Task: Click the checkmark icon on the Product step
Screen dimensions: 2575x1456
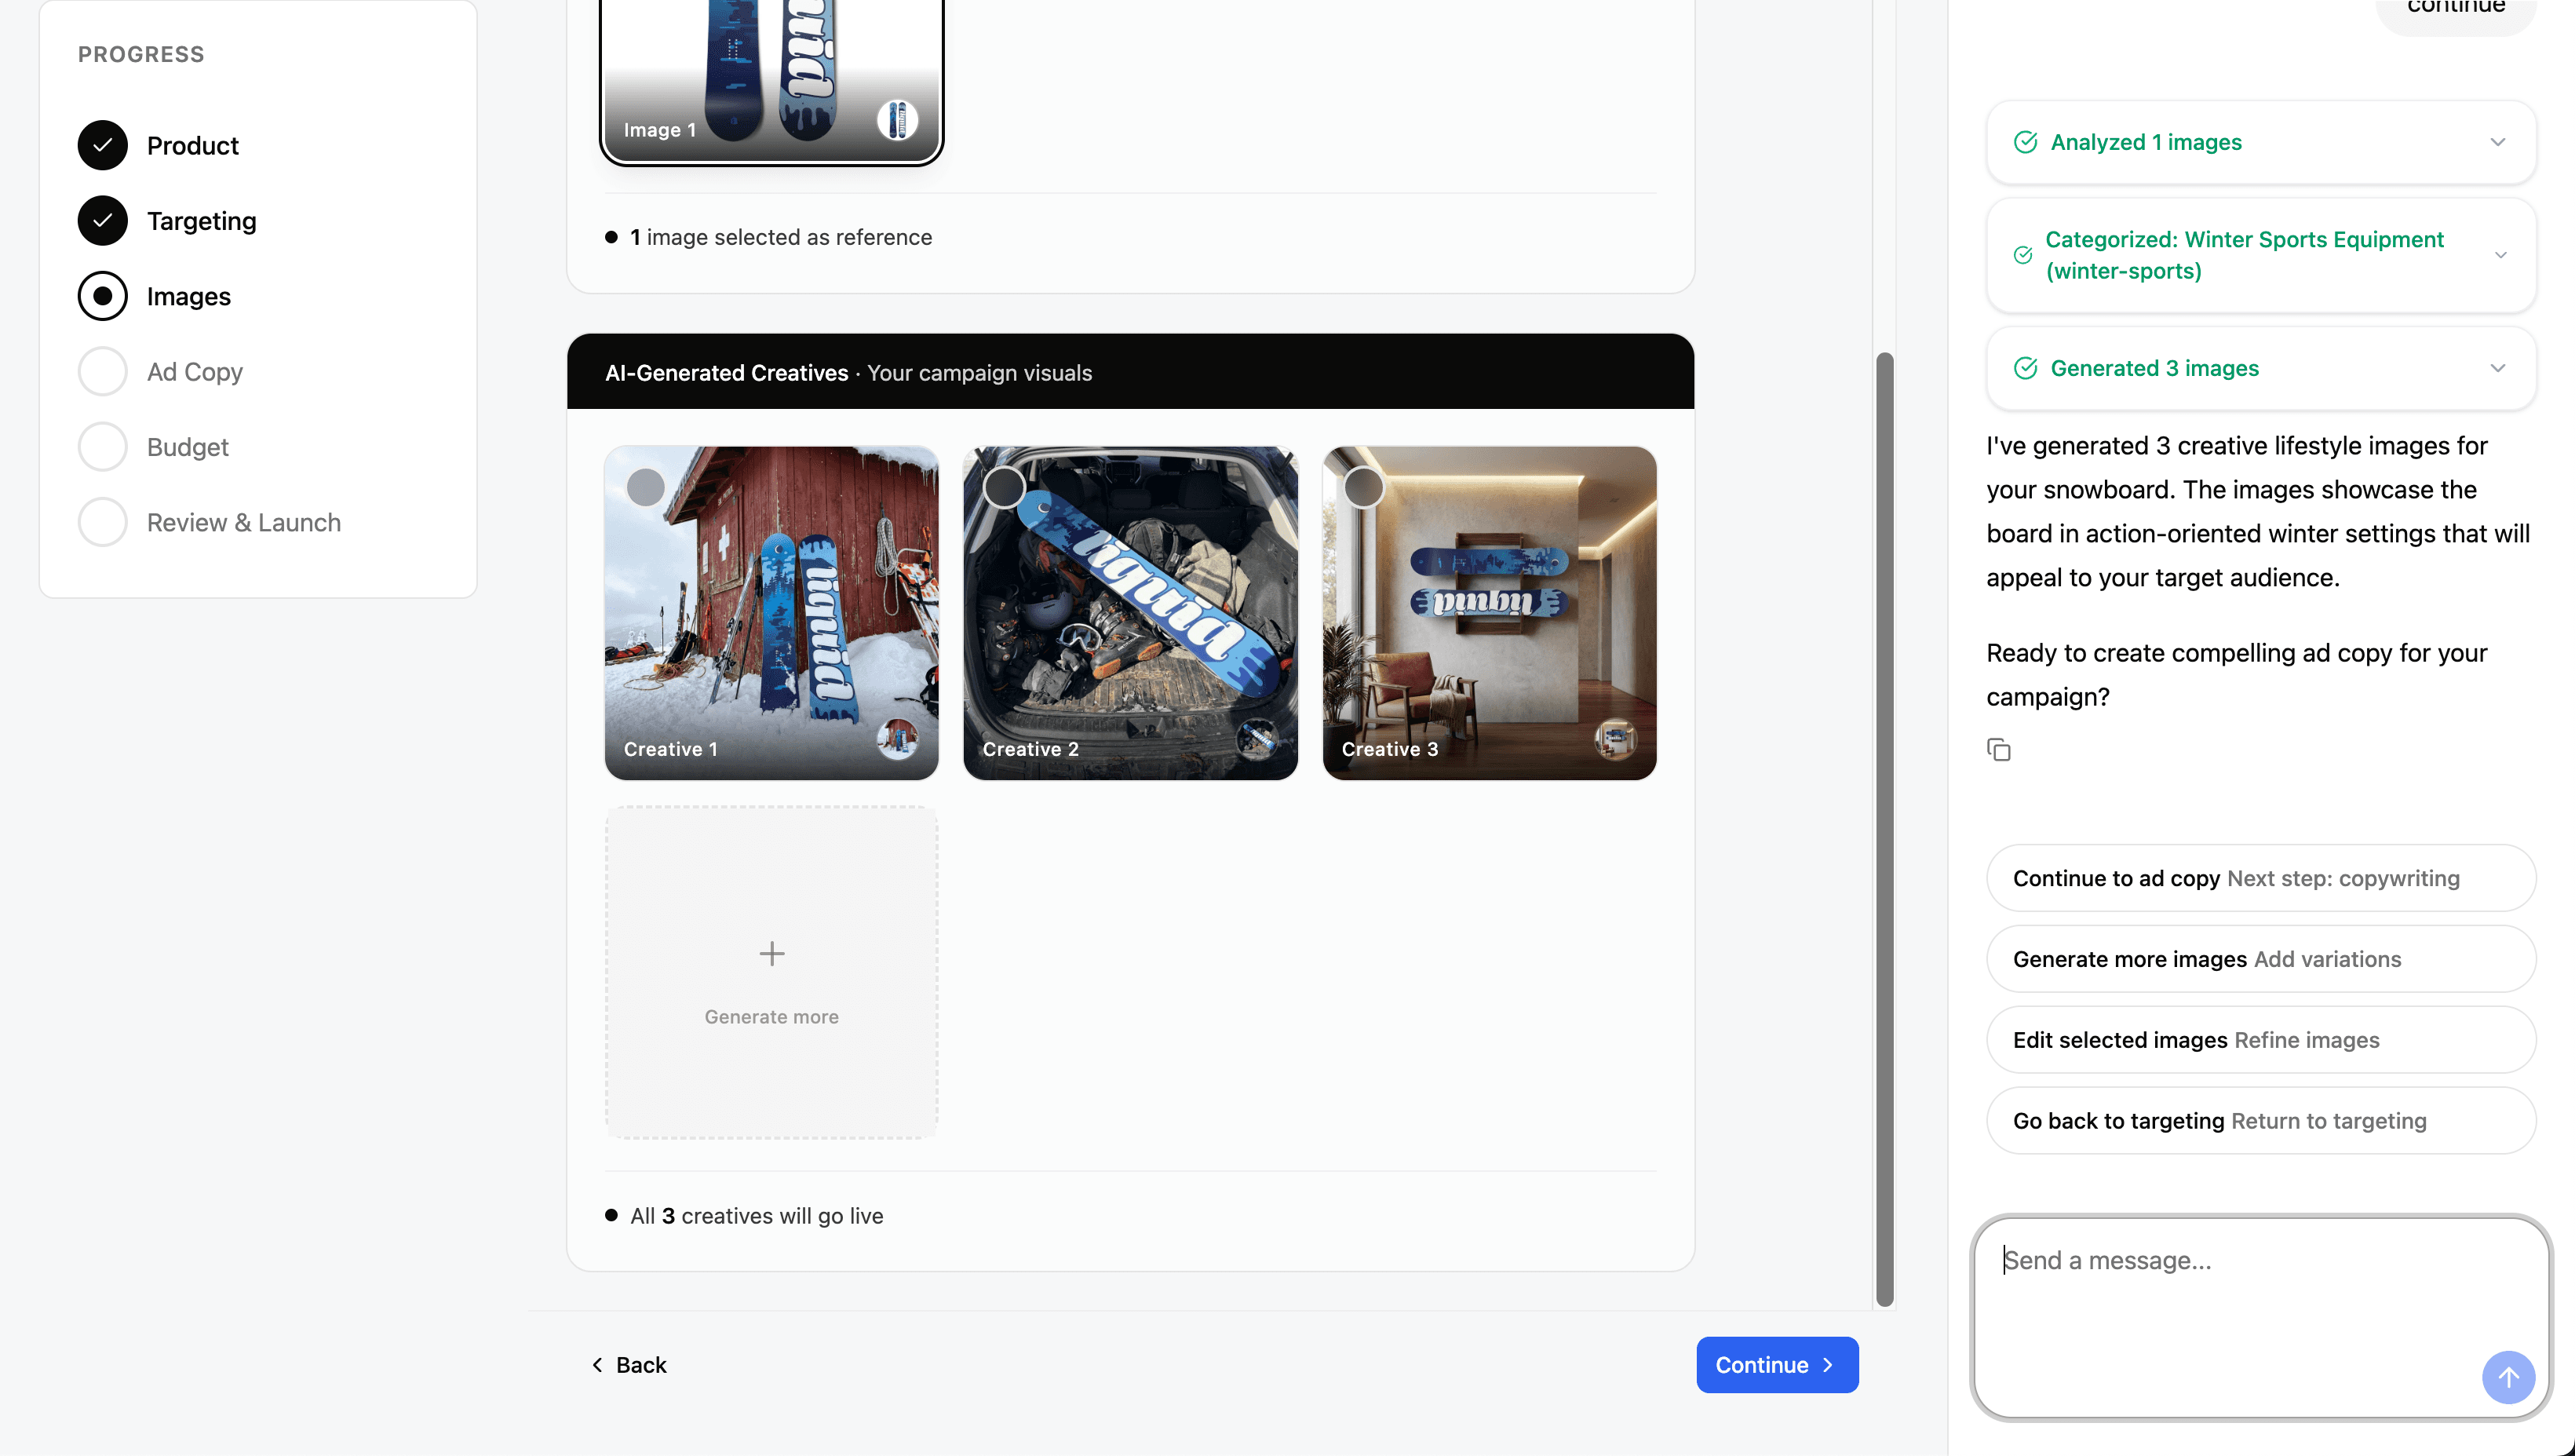Action: point(102,145)
